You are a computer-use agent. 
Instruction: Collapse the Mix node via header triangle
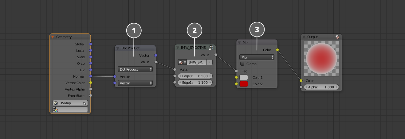pos(239,43)
